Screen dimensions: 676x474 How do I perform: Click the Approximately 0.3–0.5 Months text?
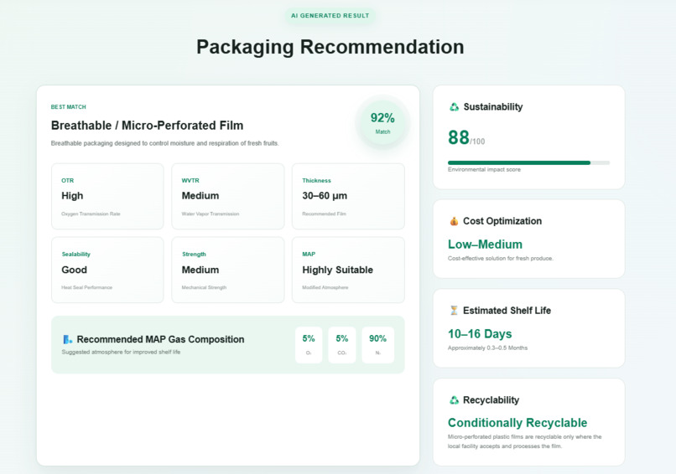(x=487, y=348)
